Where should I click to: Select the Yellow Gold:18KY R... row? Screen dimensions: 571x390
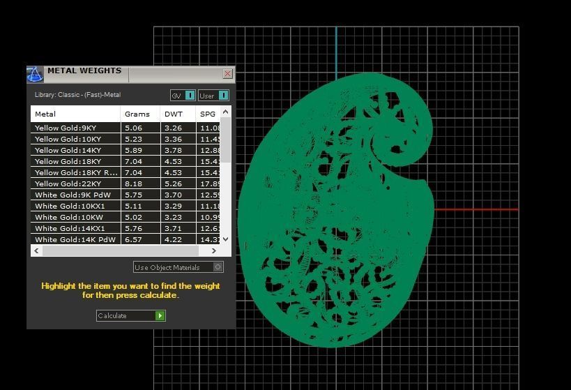tap(125, 172)
